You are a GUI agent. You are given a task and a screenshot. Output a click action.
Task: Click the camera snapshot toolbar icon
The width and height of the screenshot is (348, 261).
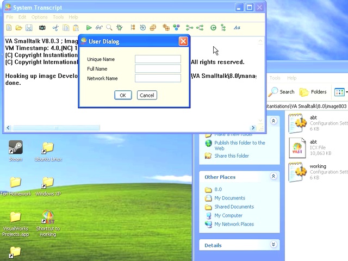(42, 28)
